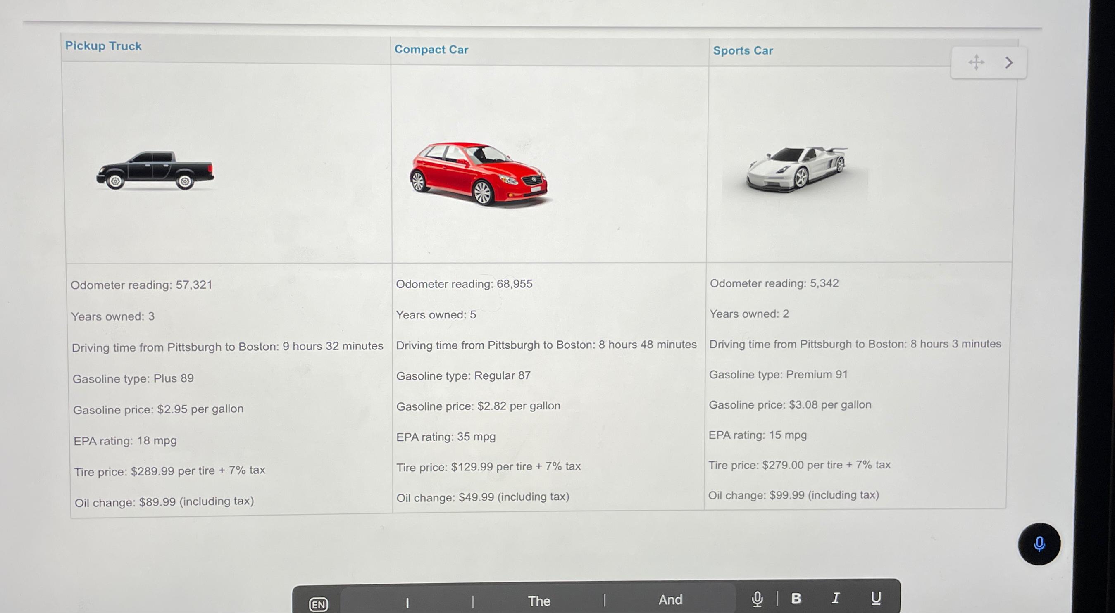1115x613 pixels.
Task: Click the sports car oil change text
Action: (793, 495)
